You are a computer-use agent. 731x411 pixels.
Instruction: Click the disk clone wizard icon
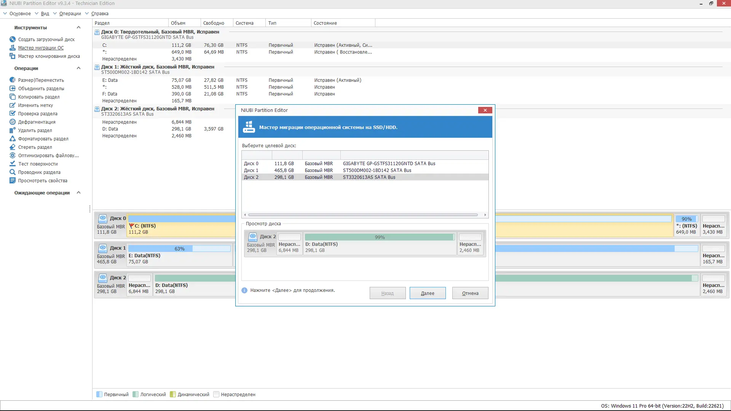(x=13, y=56)
